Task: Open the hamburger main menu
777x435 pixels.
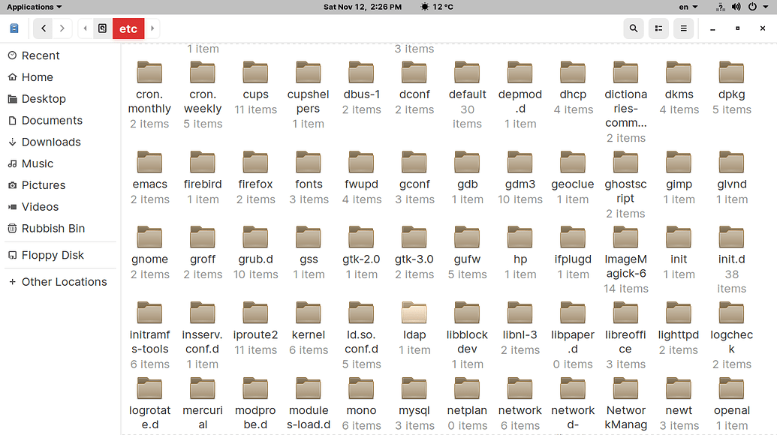Action: click(683, 28)
